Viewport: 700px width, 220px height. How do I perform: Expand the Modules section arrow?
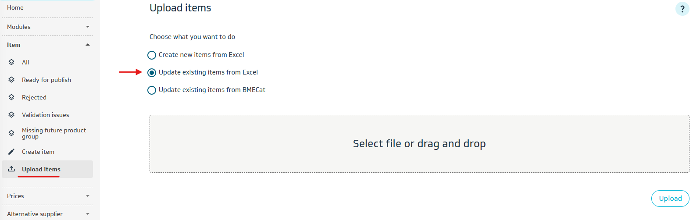(88, 27)
